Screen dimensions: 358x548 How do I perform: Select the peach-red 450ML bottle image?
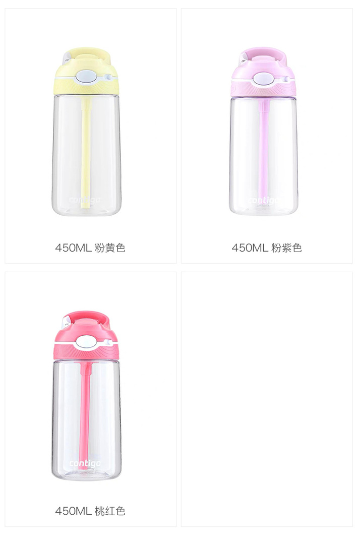click(x=86, y=395)
